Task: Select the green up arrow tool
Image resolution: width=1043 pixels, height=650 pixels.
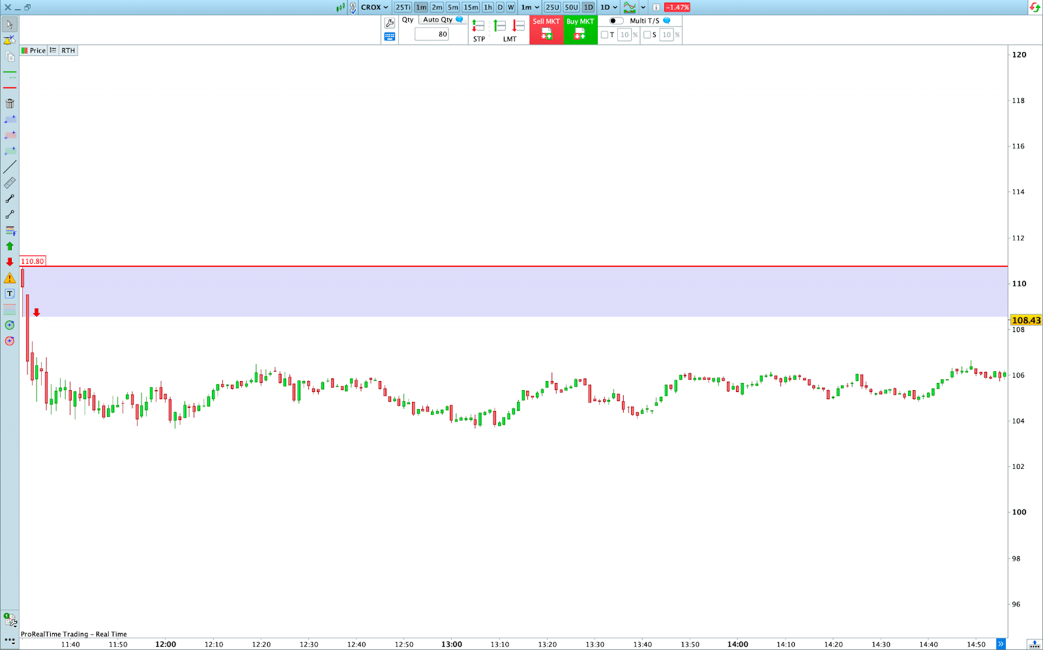Action: [x=10, y=246]
